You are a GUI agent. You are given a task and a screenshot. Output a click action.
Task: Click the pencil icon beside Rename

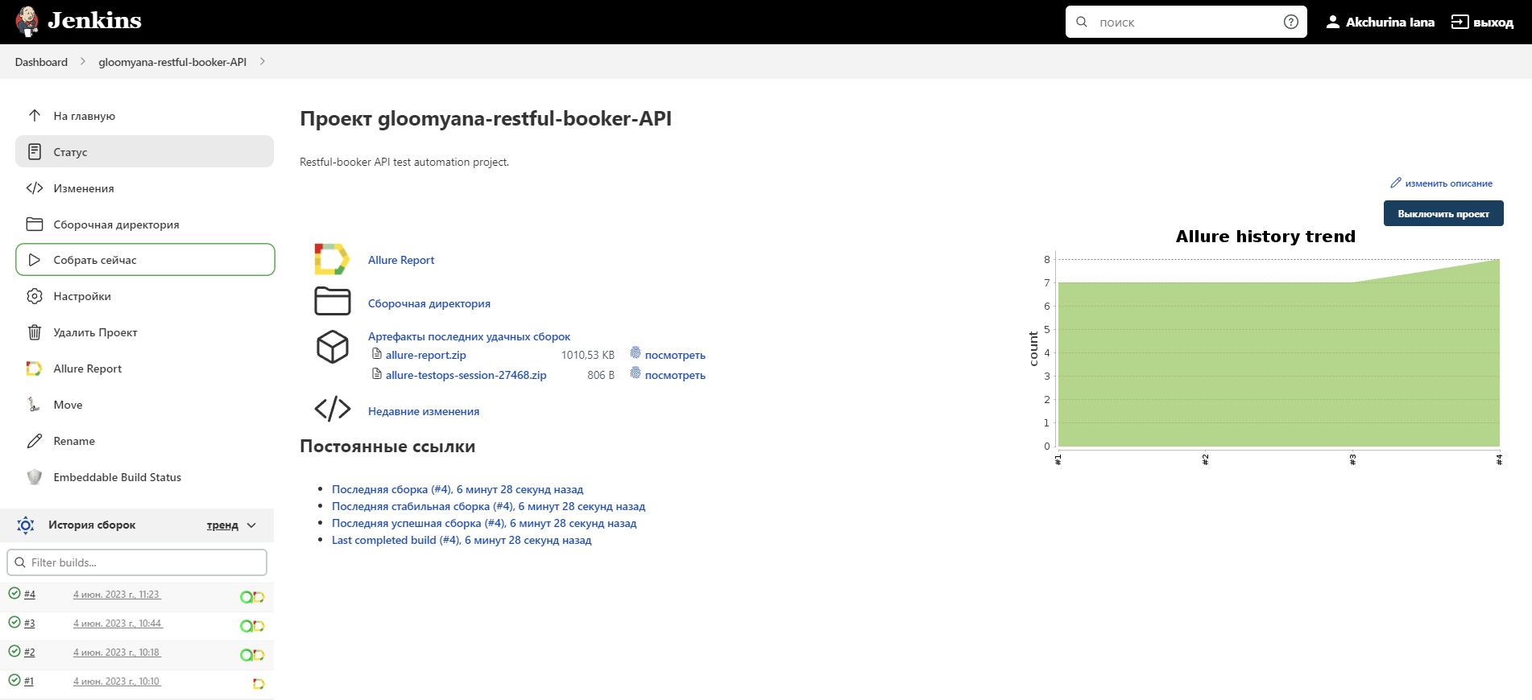click(35, 441)
